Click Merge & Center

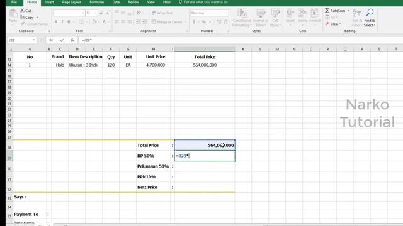point(167,22)
